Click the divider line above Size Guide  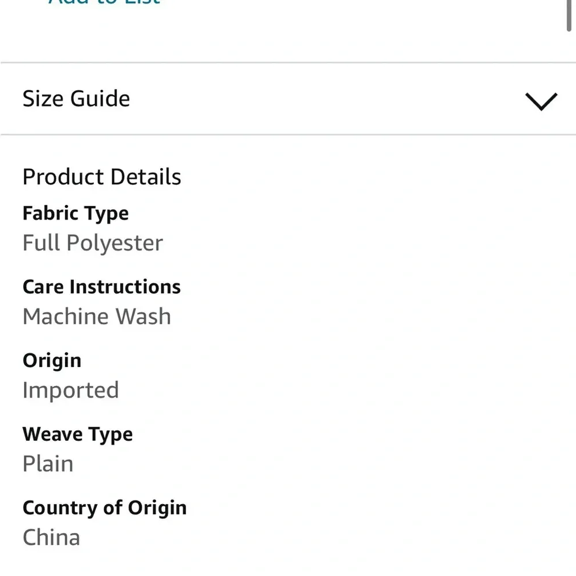coord(288,62)
